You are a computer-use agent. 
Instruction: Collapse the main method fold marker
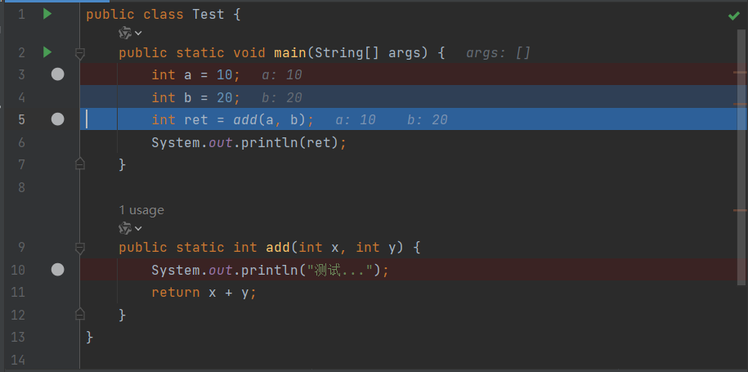pyautogui.click(x=80, y=53)
